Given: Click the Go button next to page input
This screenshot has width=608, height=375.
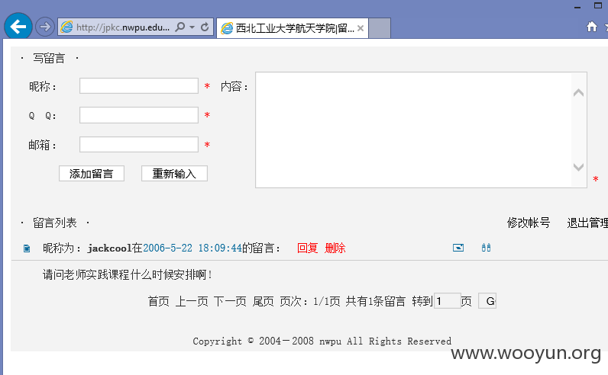Looking at the screenshot, I should click(x=487, y=301).
